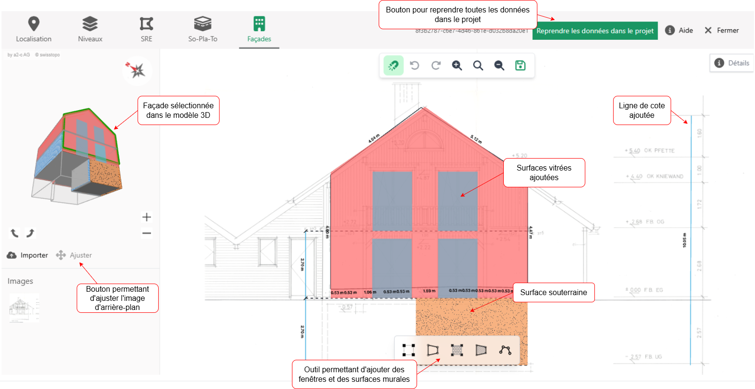Click the lower left glazed surface
Image resolution: width=755 pixels, height=389 pixels.
click(392, 268)
